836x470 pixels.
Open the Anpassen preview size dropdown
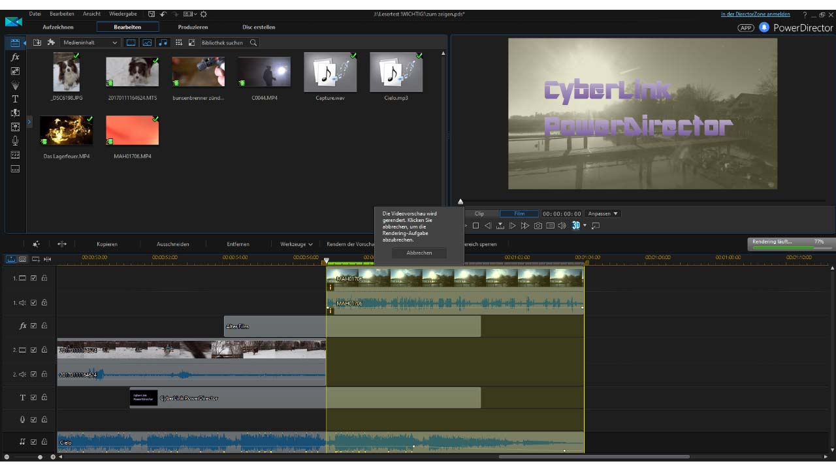[603, 213]
